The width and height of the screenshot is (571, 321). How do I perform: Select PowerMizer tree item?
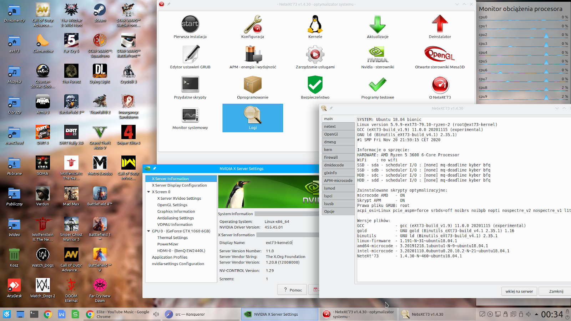point(168,244)
